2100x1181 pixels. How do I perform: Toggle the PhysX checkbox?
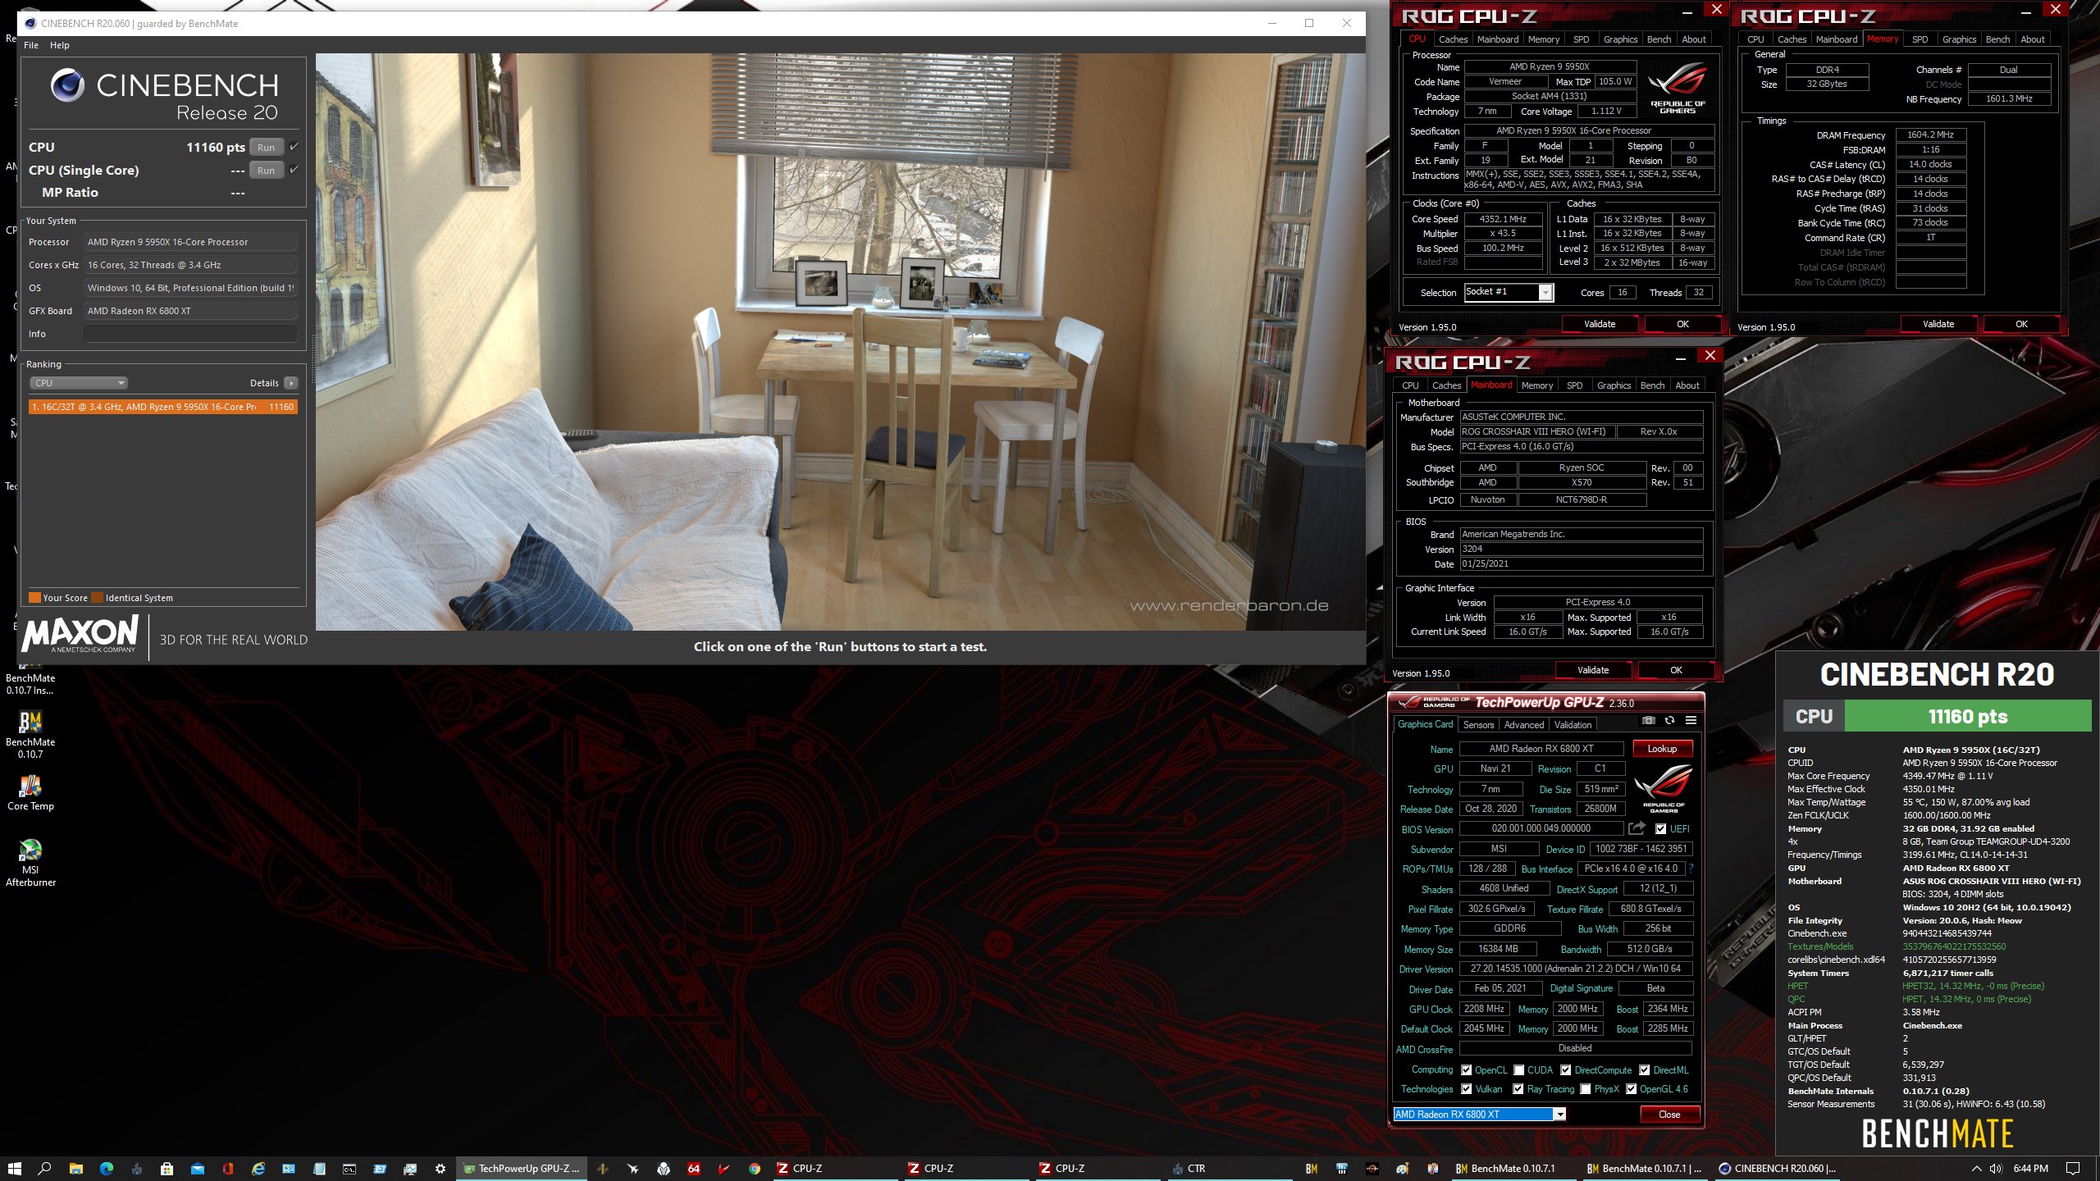coord(1586,1089)
